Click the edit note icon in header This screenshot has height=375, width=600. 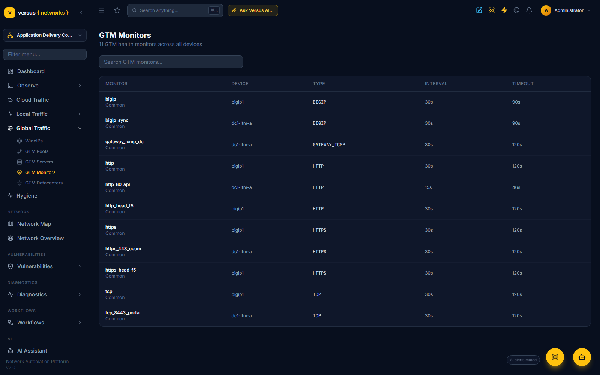[x=479, y=10]
